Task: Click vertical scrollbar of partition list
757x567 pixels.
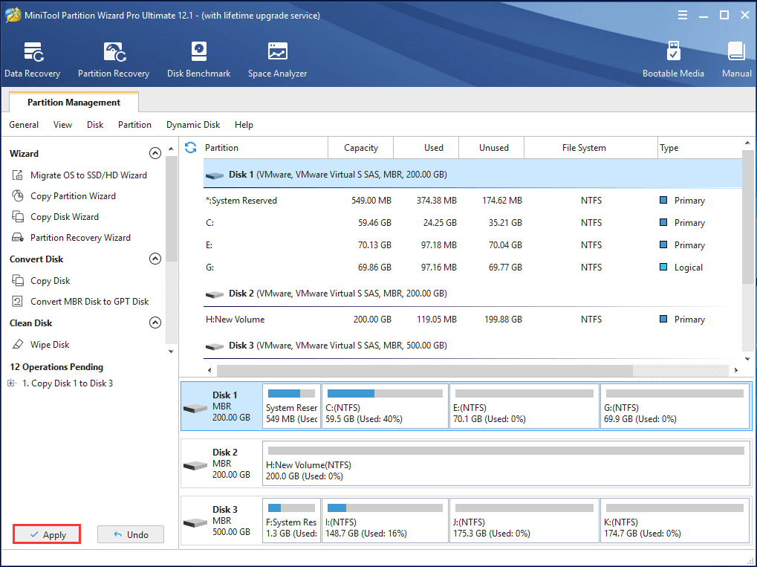Action: pos(747,217)
